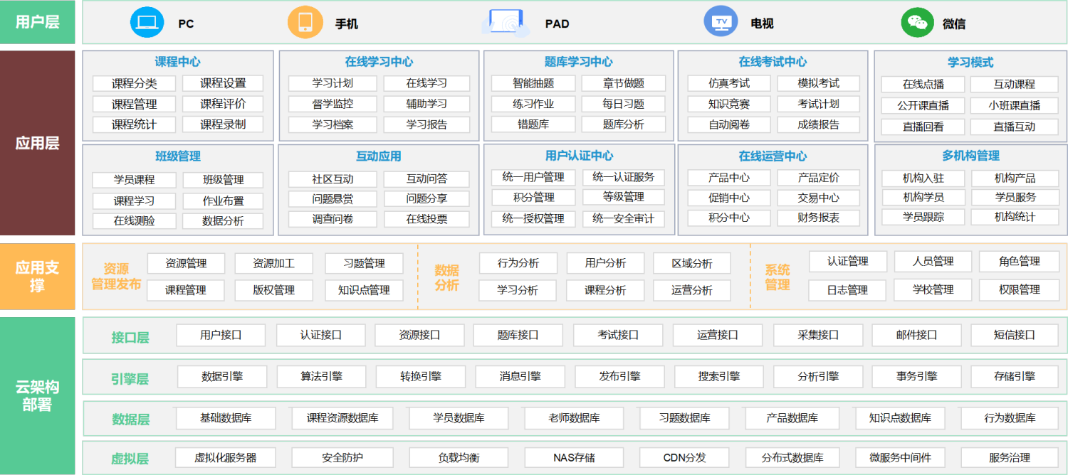This screenshot has height=475, width=1068.
Task: Select 行为分析 under 数据分析
Action: 518,263
